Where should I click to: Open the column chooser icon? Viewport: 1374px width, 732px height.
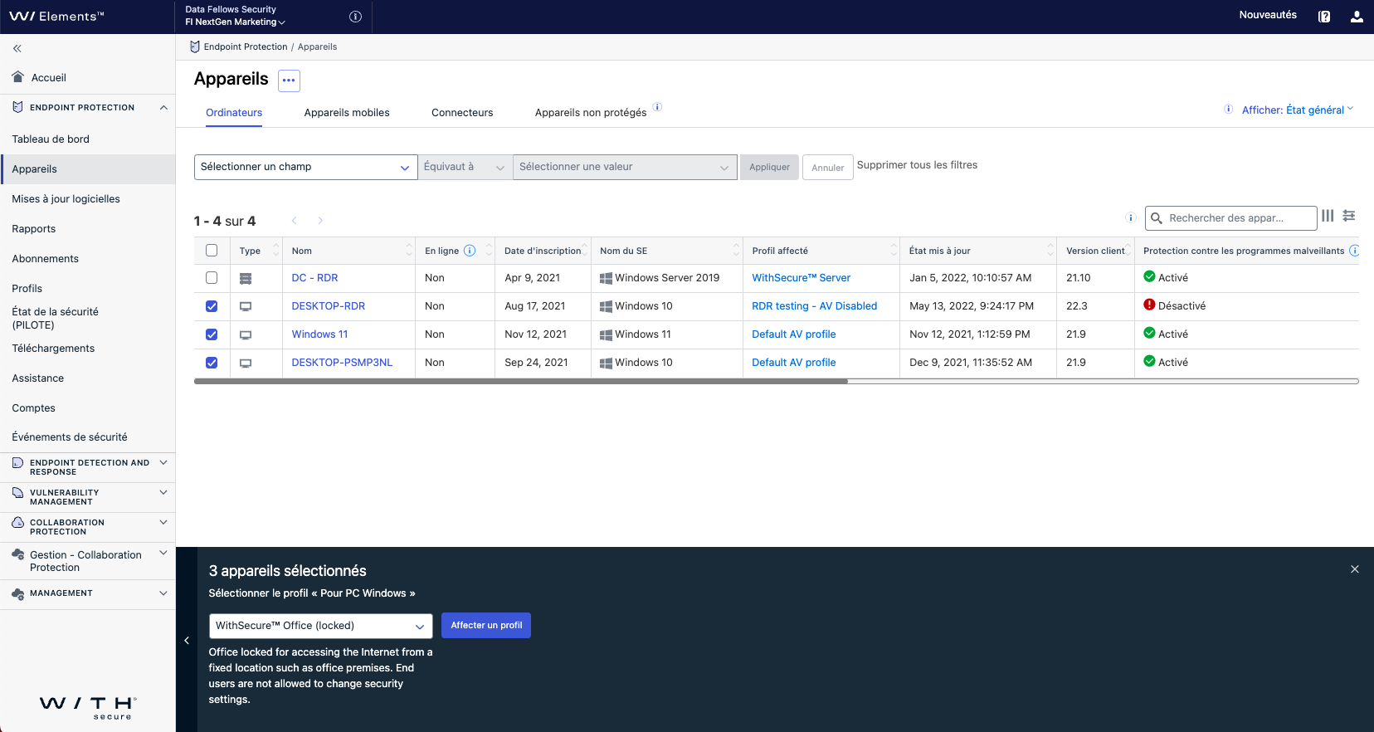1328,216
